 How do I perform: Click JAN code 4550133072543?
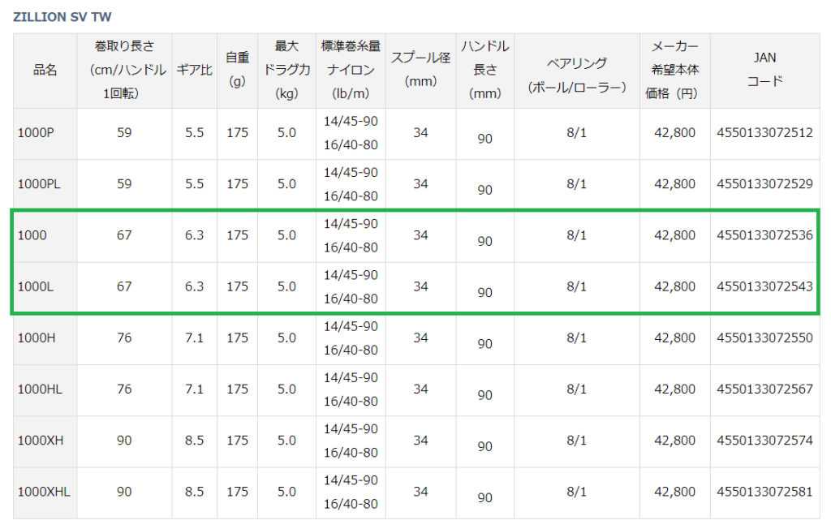coord(764,286)
